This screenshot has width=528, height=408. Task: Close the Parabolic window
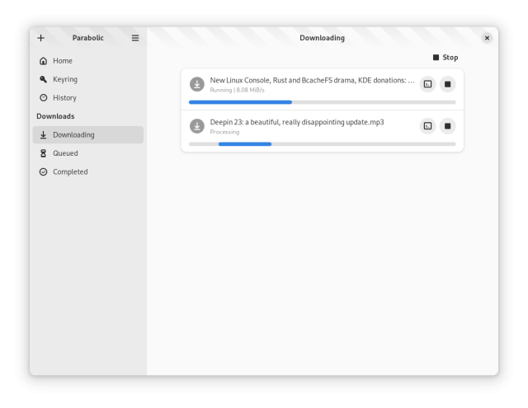[x=487, y=38]
